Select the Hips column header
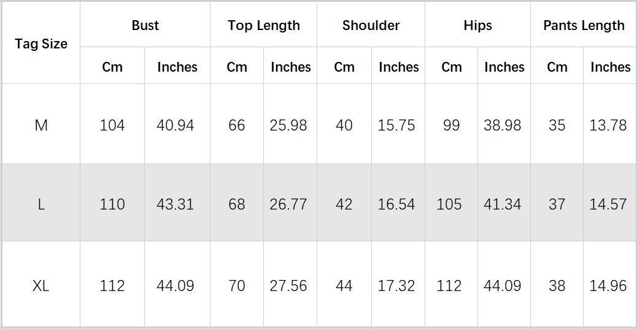The width and height of the screenshot is (637, 329). [x=477, y=26]
